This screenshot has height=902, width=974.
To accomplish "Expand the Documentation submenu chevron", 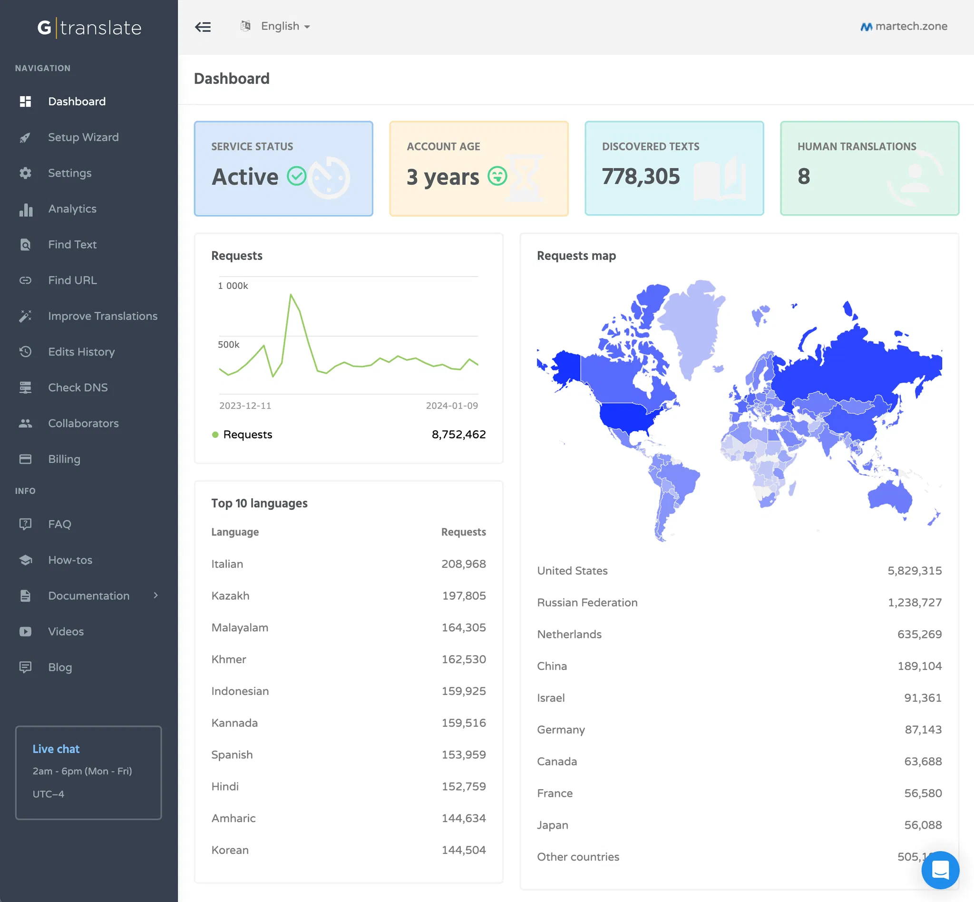I will (x=156, y=595).
